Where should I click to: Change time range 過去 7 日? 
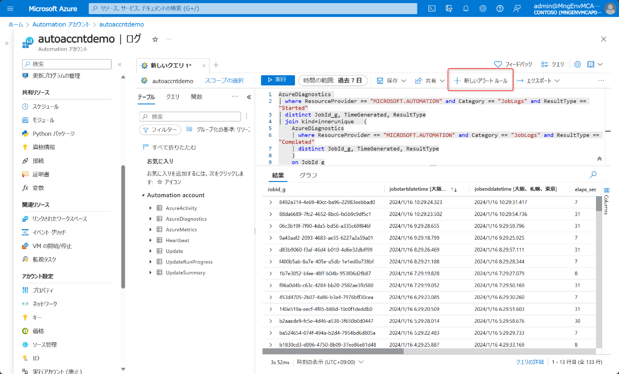(333, 80)
